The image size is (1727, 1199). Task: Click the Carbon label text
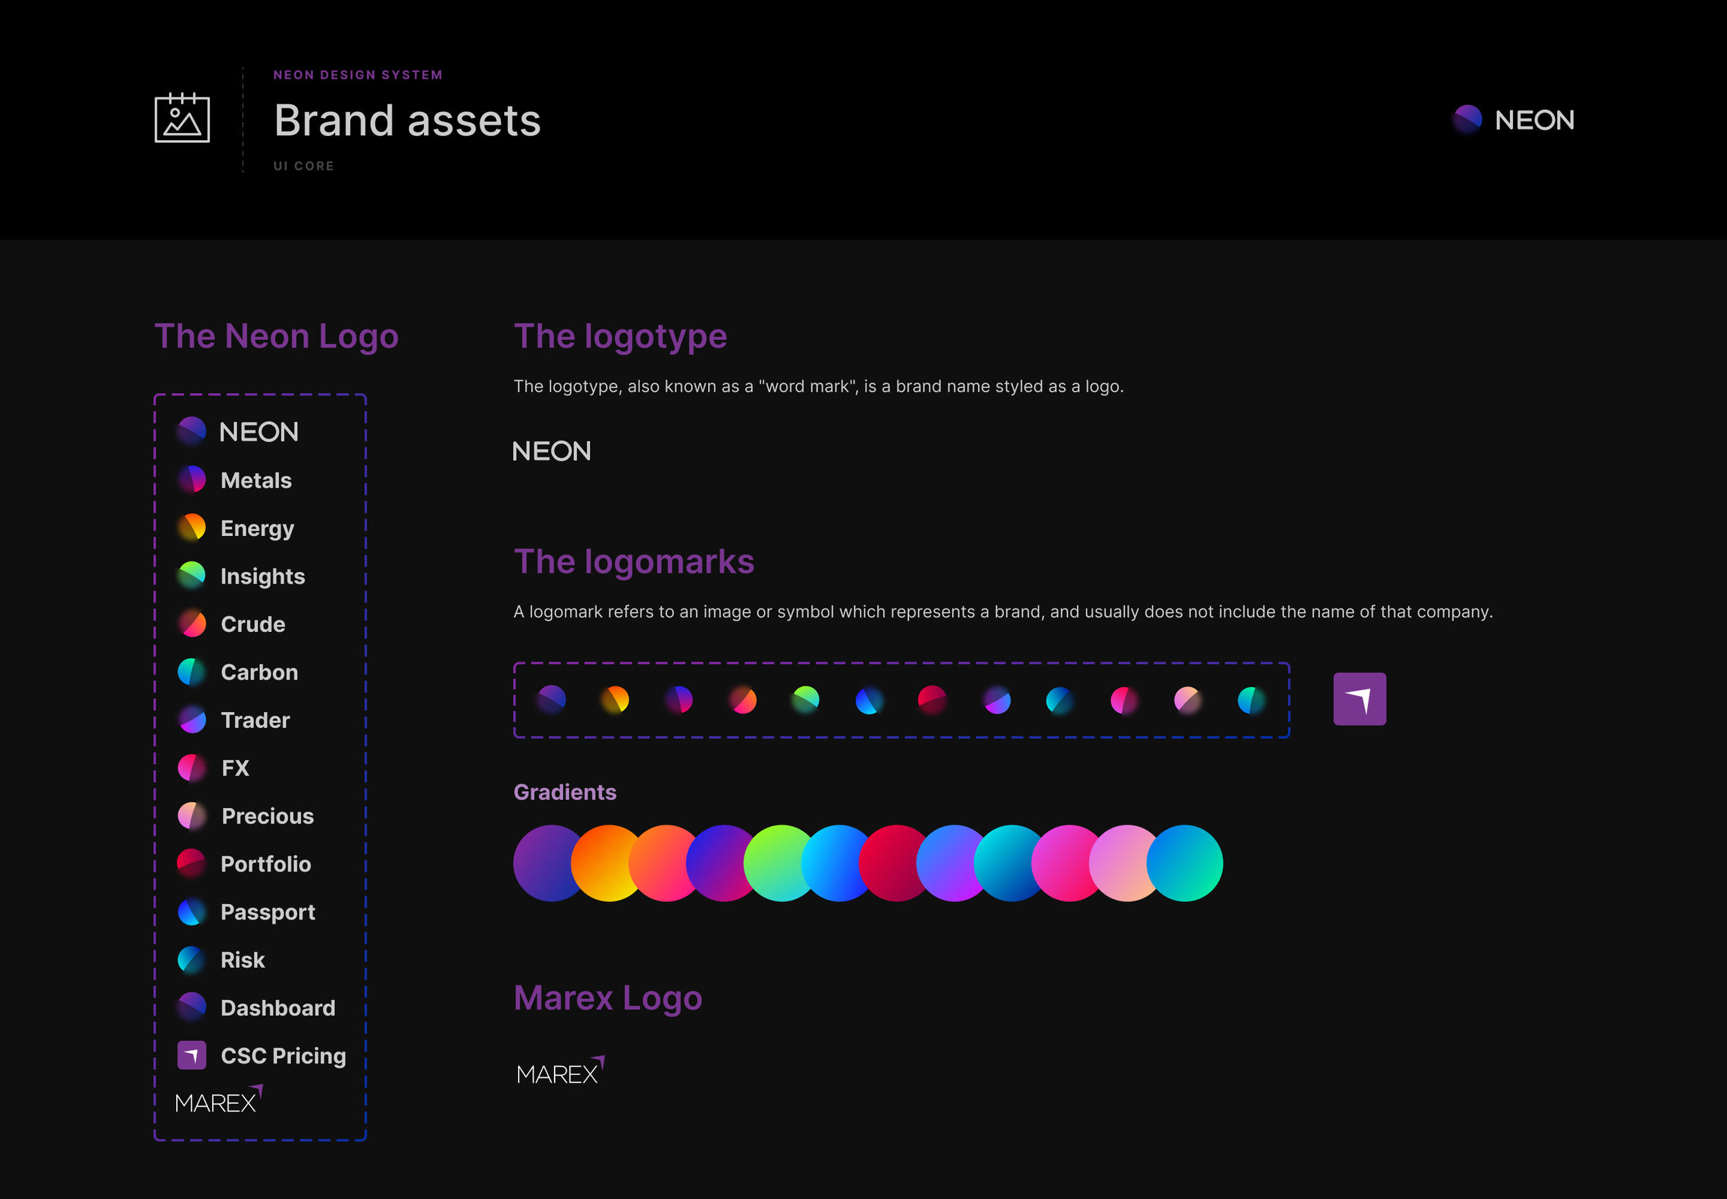(259, 673)
